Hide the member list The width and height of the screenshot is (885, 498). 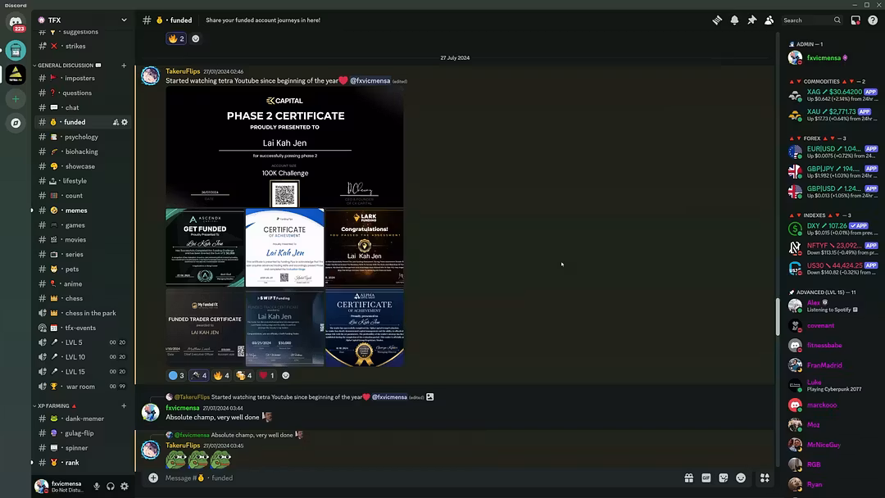[x=769, y=20]
